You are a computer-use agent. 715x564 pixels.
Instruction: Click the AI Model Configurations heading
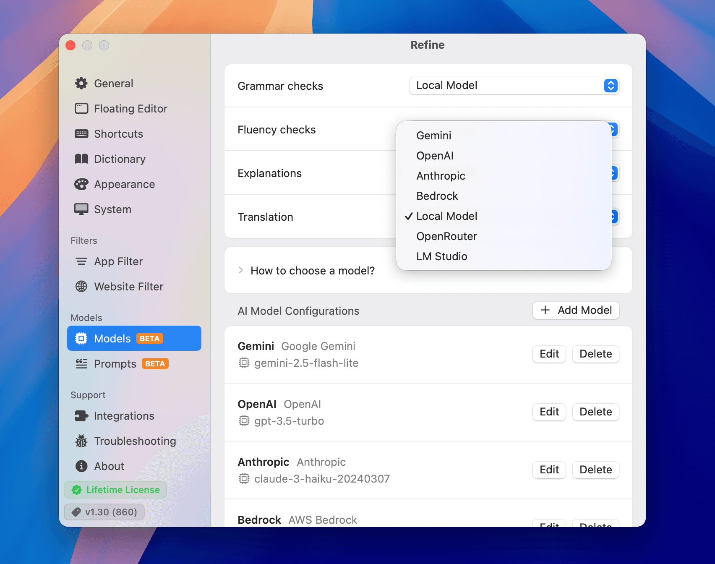click(298, 311)
